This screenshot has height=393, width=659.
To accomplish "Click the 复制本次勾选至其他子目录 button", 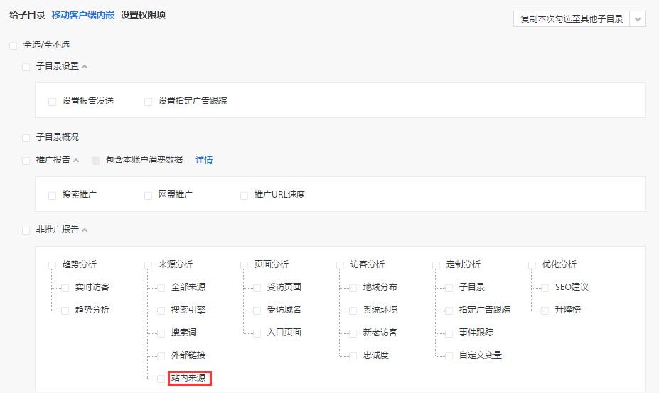I will [x=572, y=19].
